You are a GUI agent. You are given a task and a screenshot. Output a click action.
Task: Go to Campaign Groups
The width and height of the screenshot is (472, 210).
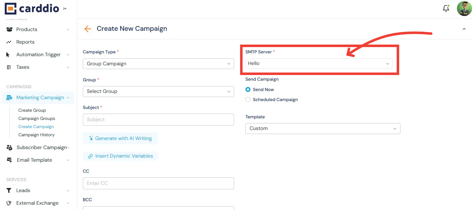pos(36,118)
